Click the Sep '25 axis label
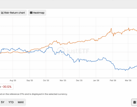This screenshot has width=137, height=107. (x=30, y=81)
